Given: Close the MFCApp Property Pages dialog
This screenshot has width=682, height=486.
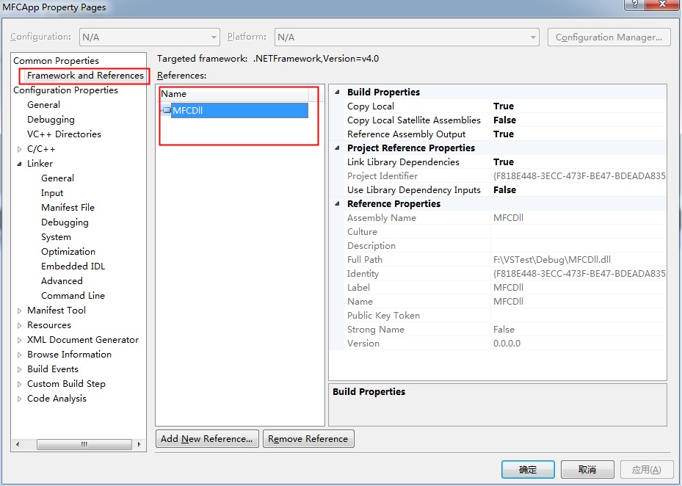Looking at the screenshot, I should click(x=662, y=4).
